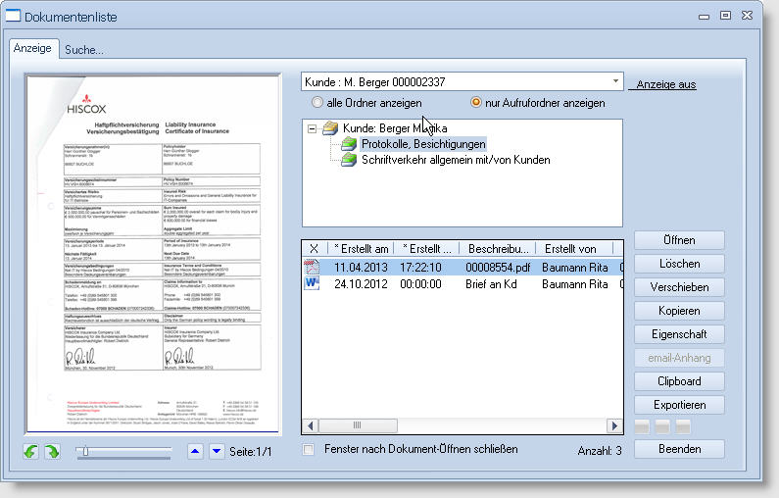Viewport: 779px width, 498px height.
Task: Go to next page with down arrow
Action: click(217, 451)
